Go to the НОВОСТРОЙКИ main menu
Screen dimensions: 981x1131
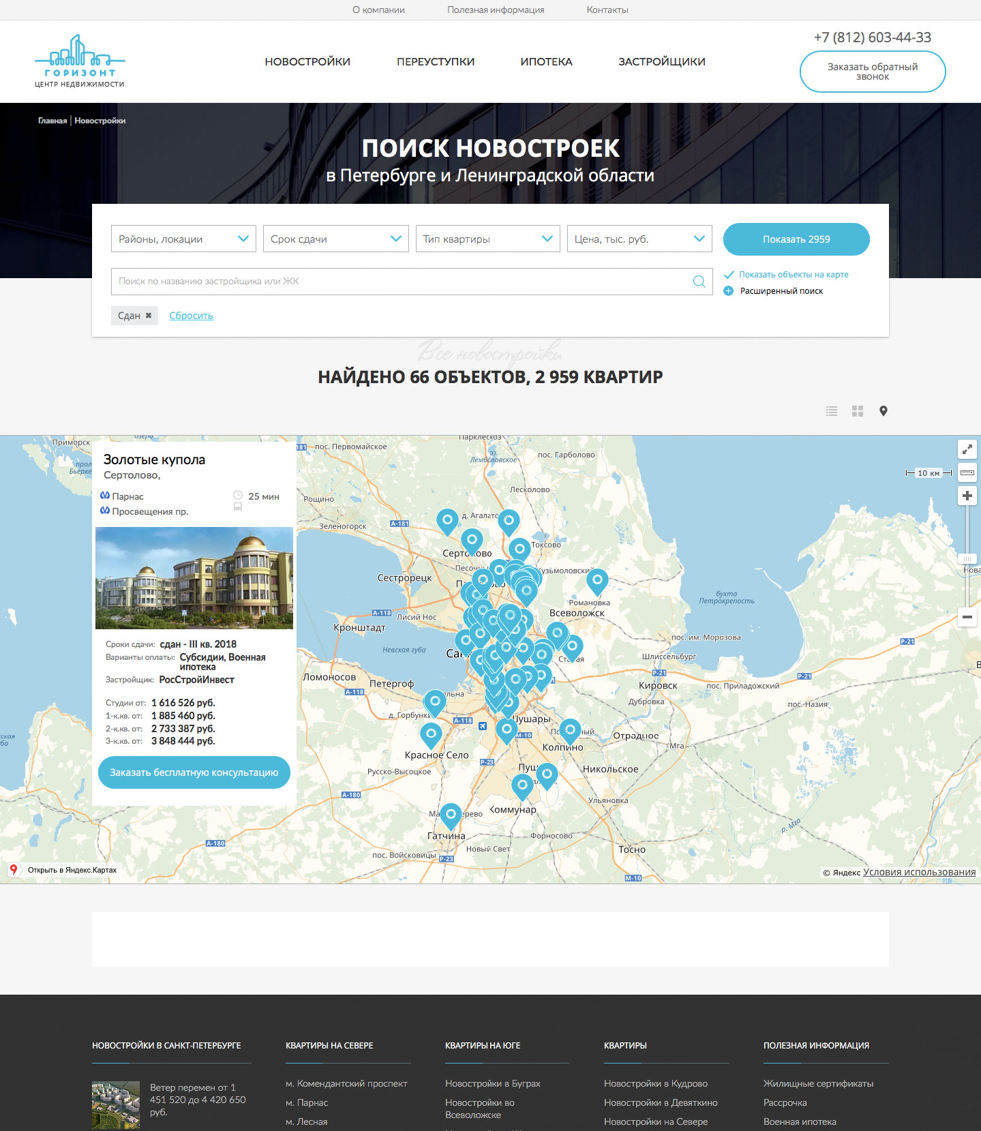(x=307, y=61)
